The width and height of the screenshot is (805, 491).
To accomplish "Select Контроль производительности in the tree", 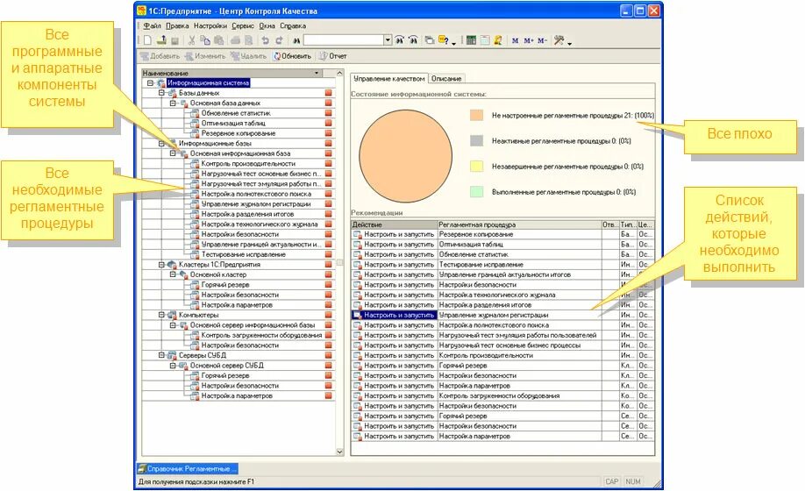I will pos(248,164).
